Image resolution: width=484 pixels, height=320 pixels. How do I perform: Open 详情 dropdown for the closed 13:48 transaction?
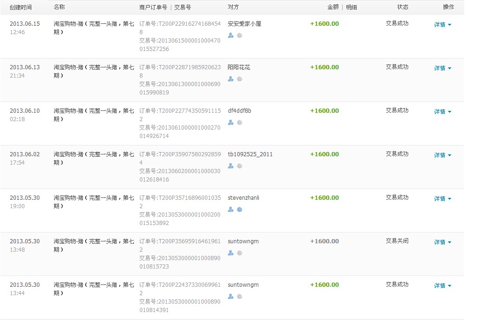click(x=442, y=242)
